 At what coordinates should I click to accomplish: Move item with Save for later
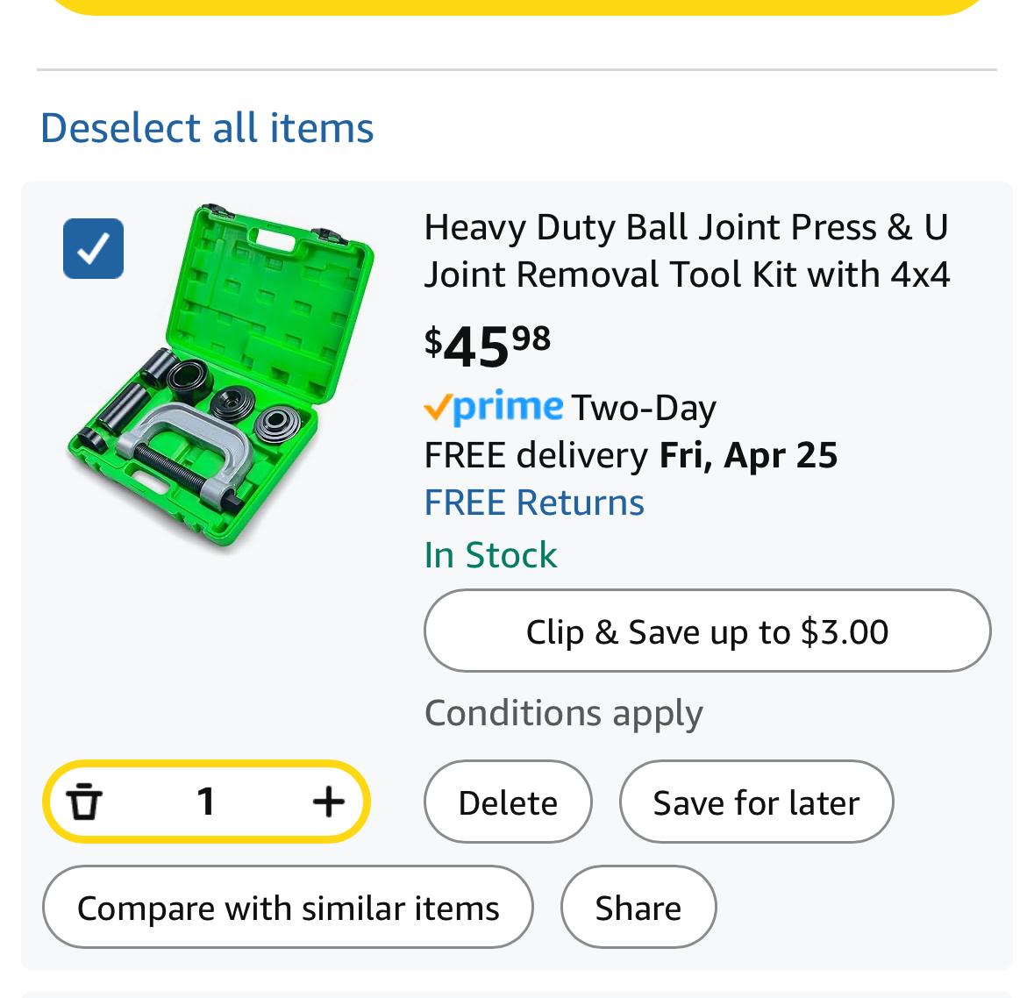[756, 802]
